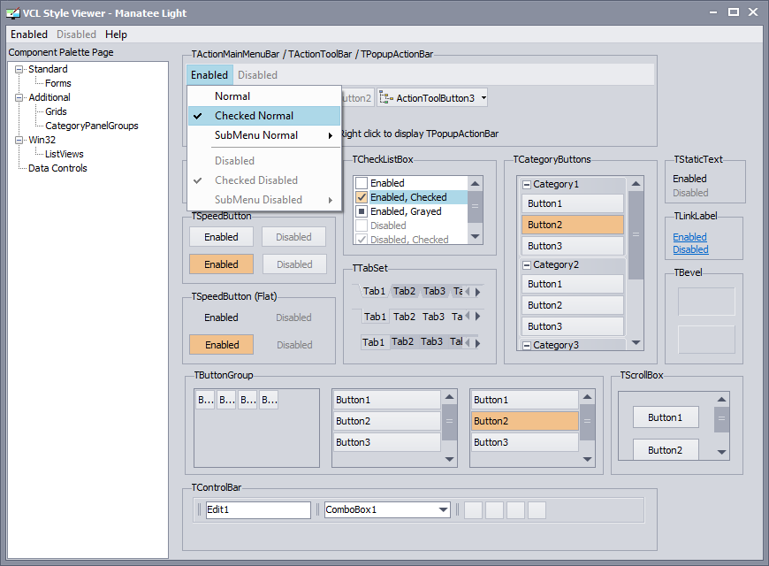Viewport: 769px width, 566px height.
Task: Click the ActionToolButton3 tree icon
Action: (x=386, y=98)
